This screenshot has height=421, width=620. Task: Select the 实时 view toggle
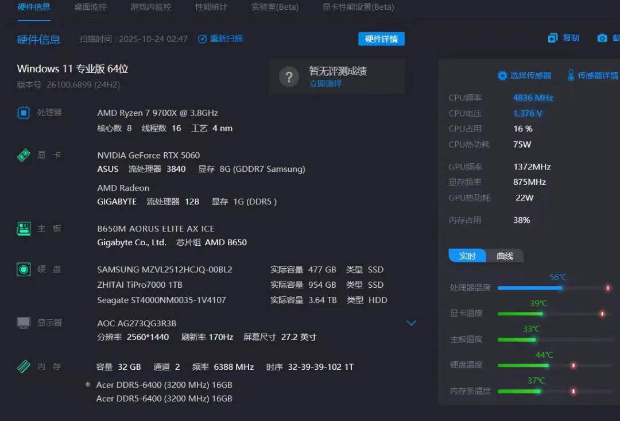click(467, 256)
